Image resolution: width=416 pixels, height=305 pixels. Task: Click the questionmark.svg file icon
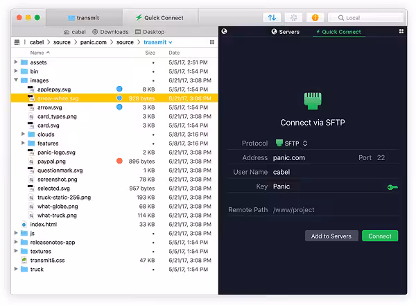(31, 171)
